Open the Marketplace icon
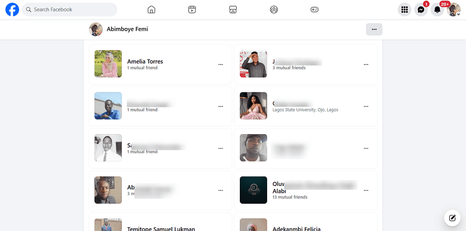This screenshot has height=231, width=466. [233, 10]
